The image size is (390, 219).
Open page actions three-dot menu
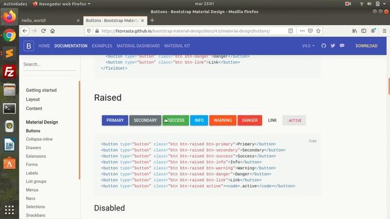[302, 31]
